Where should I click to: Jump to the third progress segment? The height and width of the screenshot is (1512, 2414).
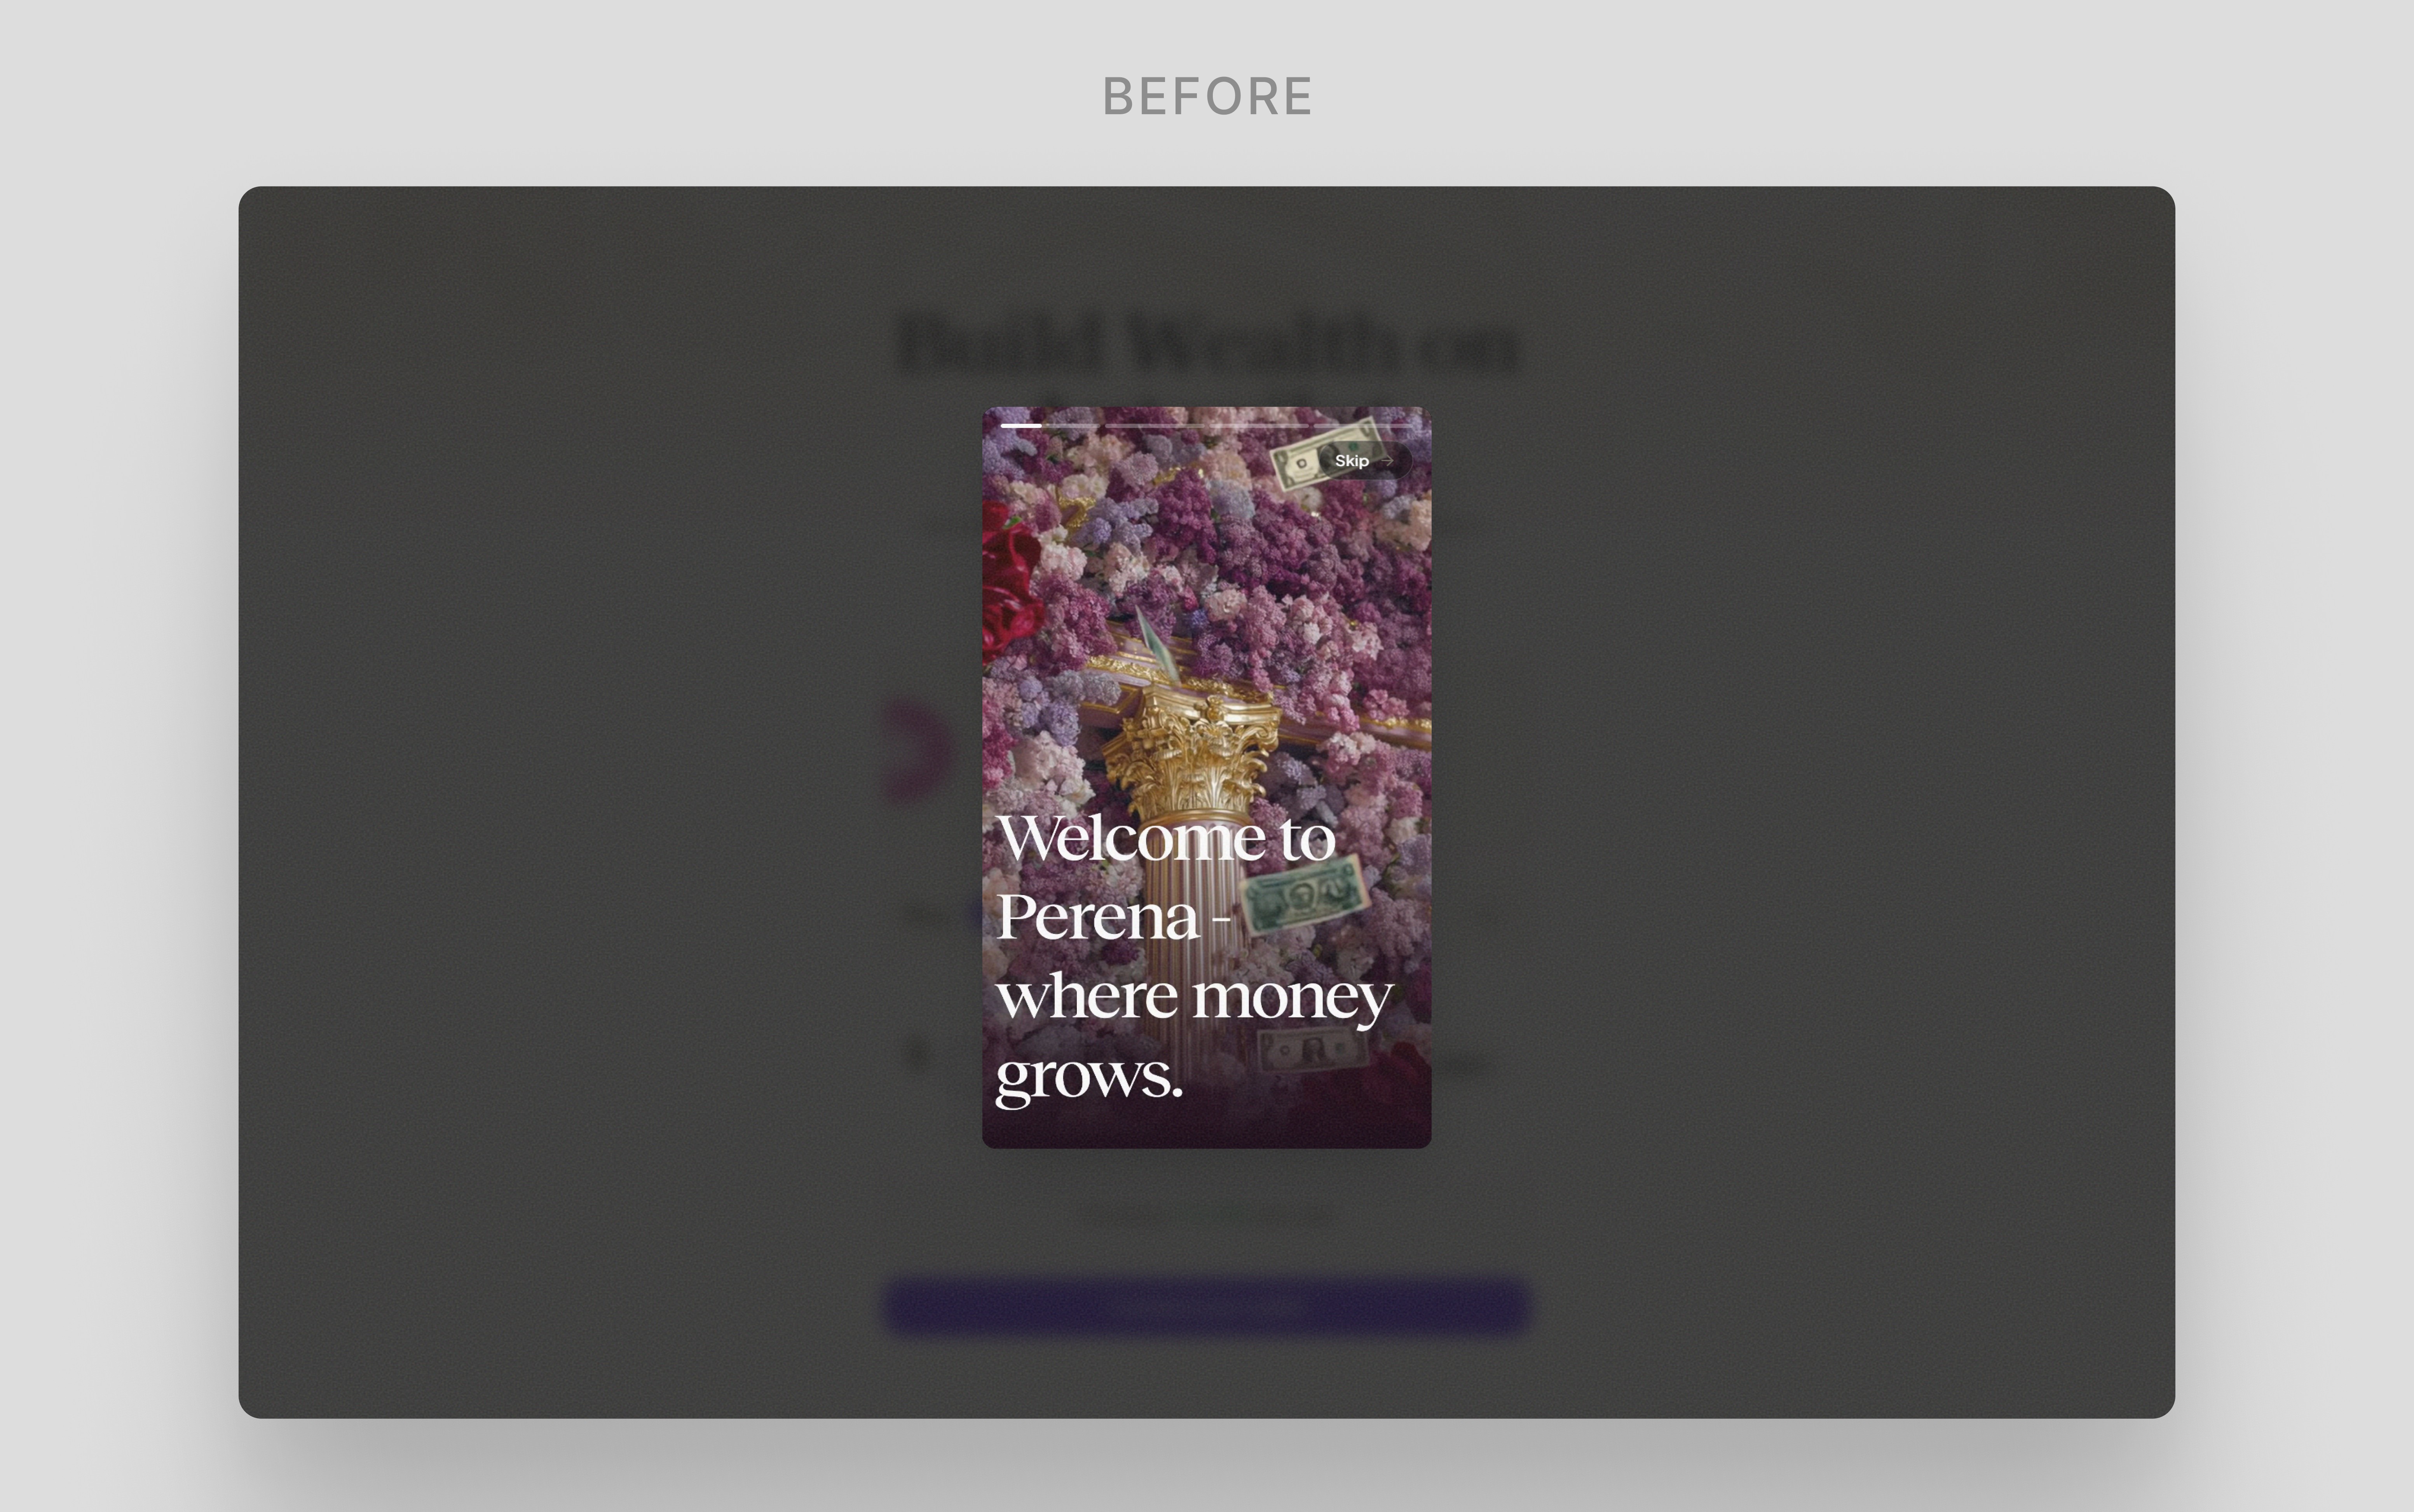pyautogui.click(x=1259, y=426)
